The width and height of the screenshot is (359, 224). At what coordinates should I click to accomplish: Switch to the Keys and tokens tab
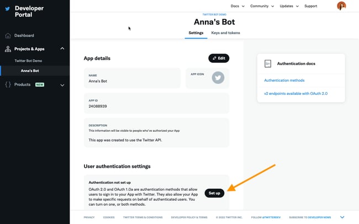(226, 33)
